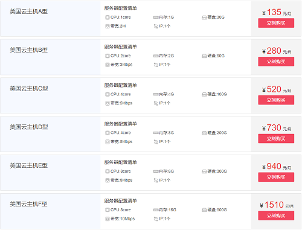The height and width of the screenshot is (230, 302).
Task: Click 立刻购买 for the 1510 yuan plan
Action: click(276, 216)
